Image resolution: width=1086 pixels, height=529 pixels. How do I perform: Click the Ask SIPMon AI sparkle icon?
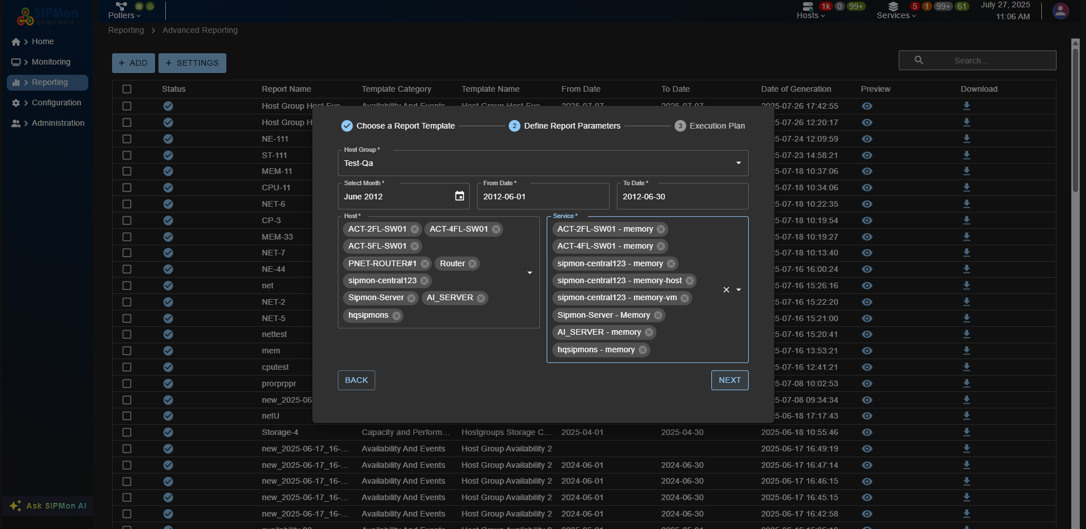[15, 506]
